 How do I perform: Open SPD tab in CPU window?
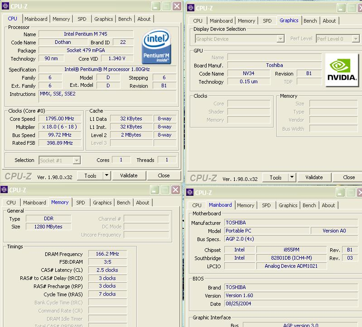(82, 19)
